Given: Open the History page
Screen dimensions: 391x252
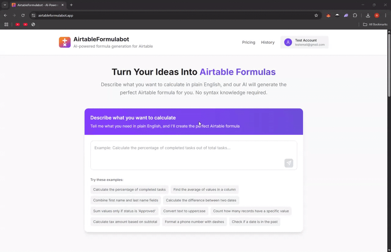Looking at the screenshot, I should point(268,42).
